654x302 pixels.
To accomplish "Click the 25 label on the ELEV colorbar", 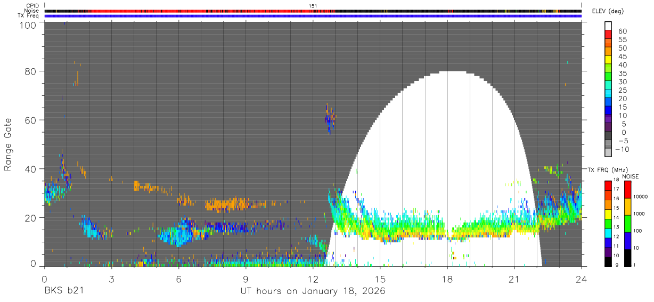I will tap(622, 90).
